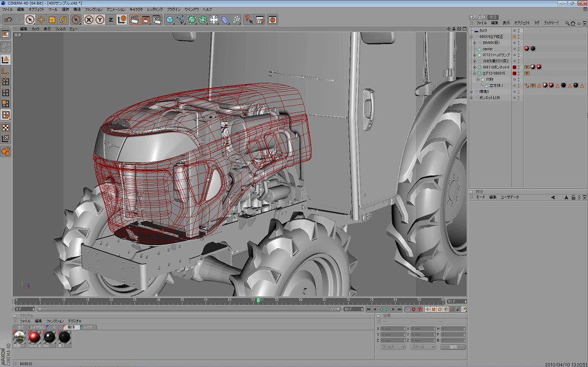Click the green timeline playhead marker
The width and height of the screenshot is (588, 367).
tap(259, 300)
